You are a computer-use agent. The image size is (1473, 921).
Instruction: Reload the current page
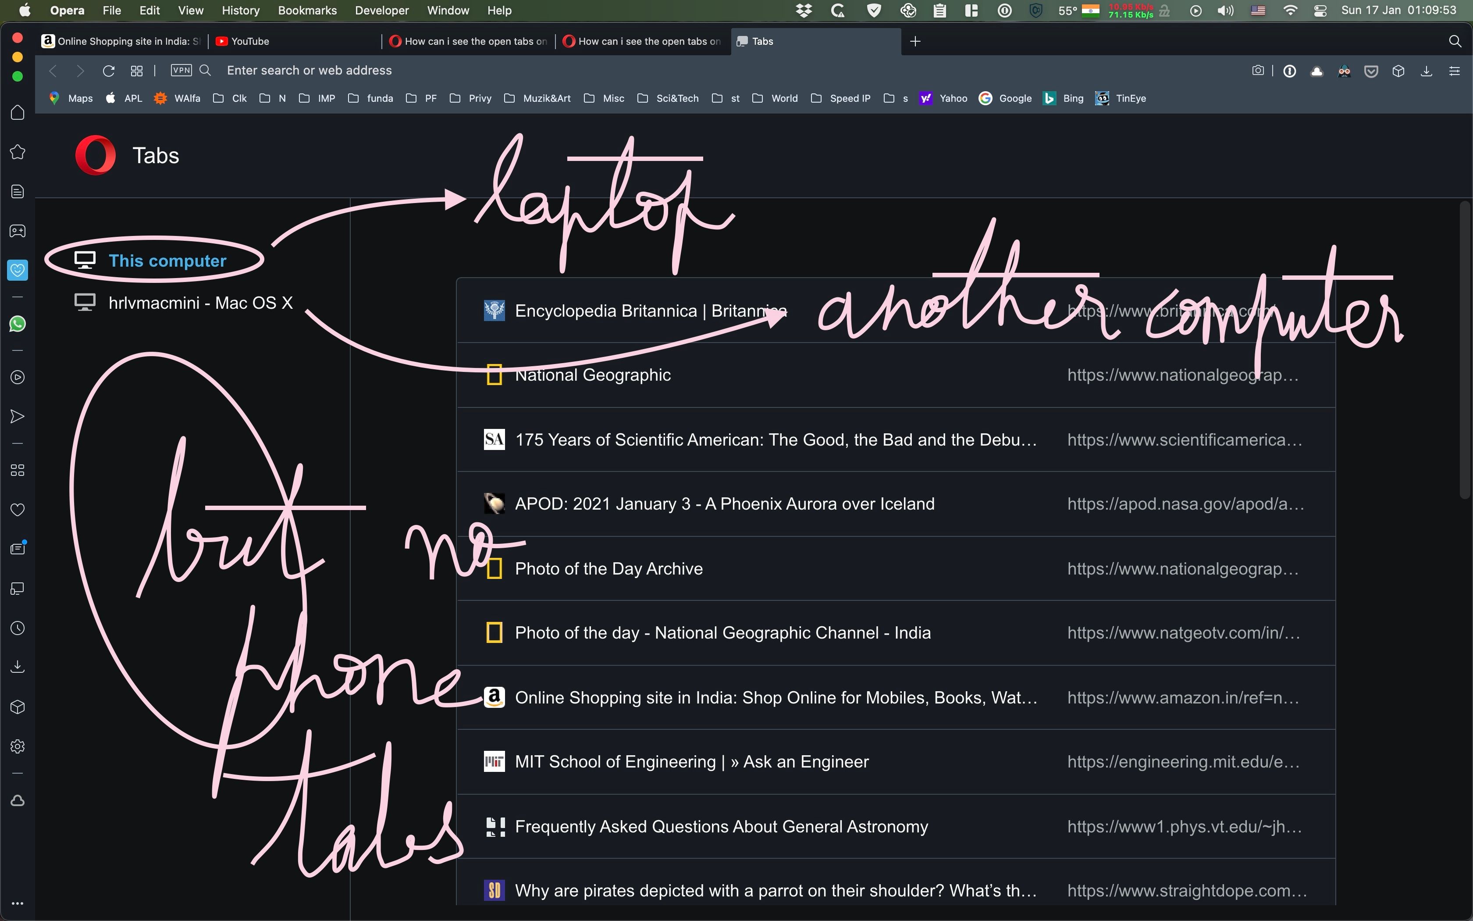point(108,71)
